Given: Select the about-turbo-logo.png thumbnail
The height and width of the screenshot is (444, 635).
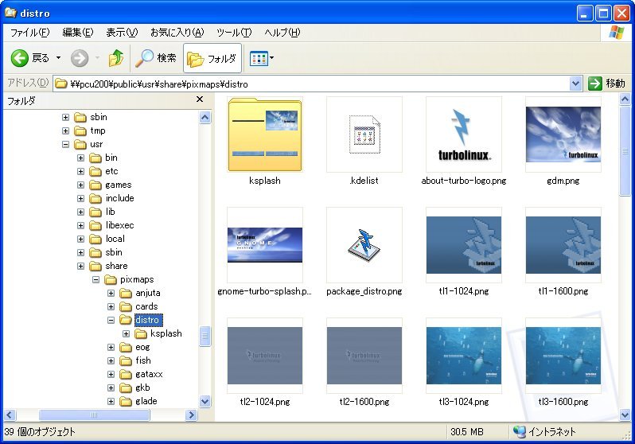Looking at the screenshot, I should pos(464,134).
